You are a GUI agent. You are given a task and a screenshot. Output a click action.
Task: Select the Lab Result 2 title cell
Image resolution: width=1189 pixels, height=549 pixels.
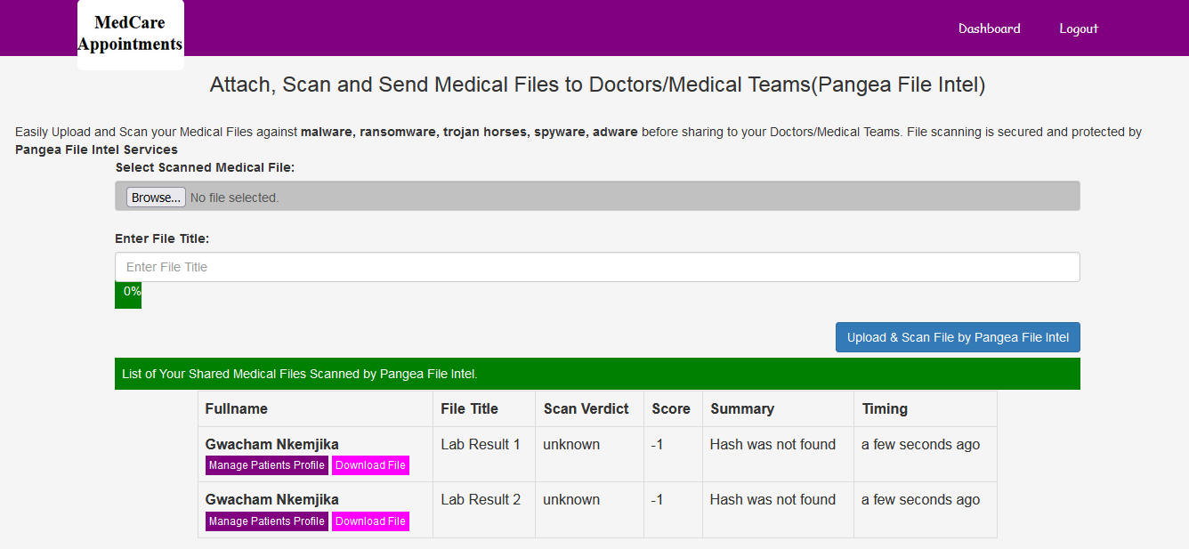(x=481, y=500)
